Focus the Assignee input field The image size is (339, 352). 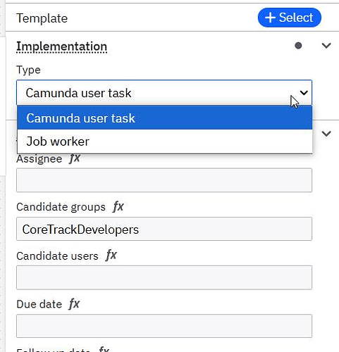(164, 180)
